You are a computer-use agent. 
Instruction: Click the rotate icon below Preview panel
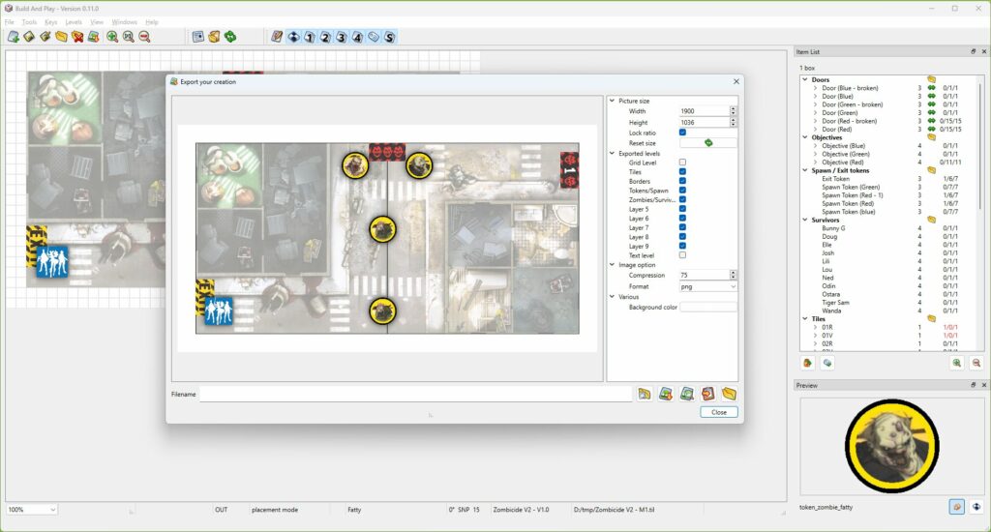[x=957, y=507]
